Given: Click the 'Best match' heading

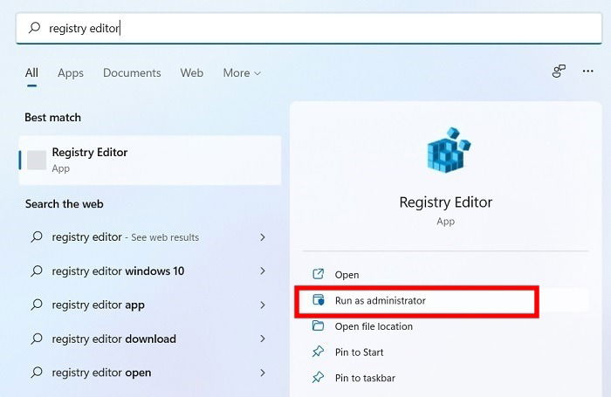Looking at the screenshot, I should tap(53, 117).
